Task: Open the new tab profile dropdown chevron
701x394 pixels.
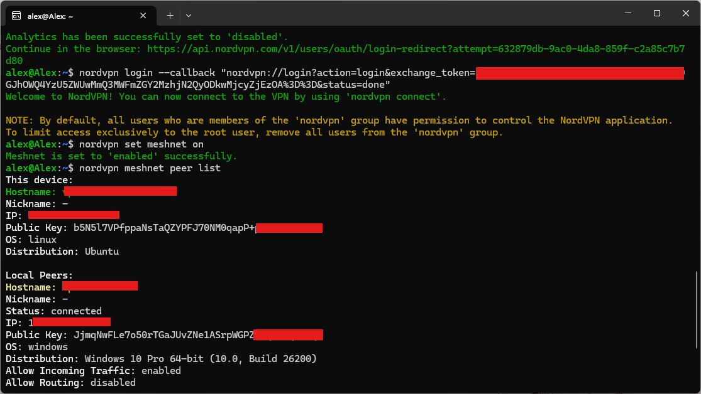Action: [189, 15]
